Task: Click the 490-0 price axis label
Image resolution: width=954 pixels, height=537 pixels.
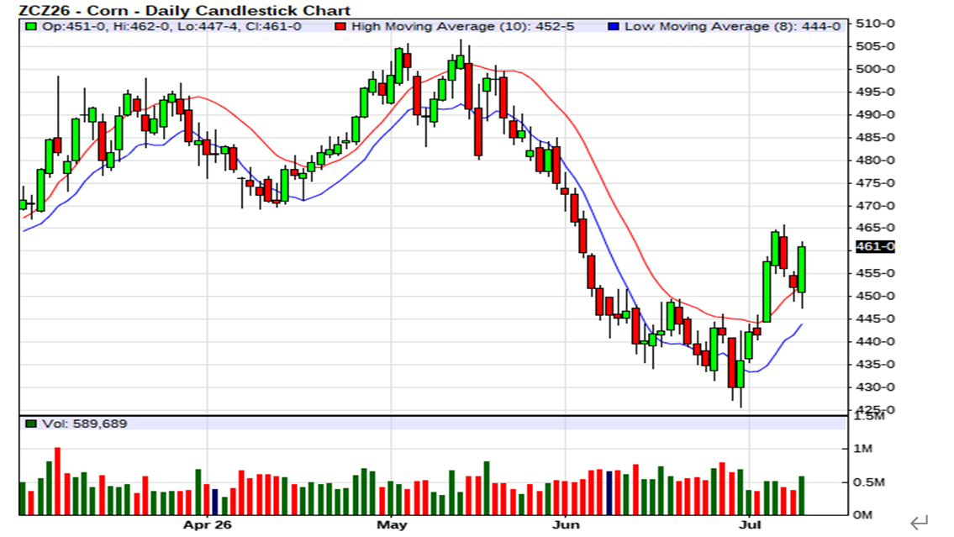Action: tap(875, 114)
